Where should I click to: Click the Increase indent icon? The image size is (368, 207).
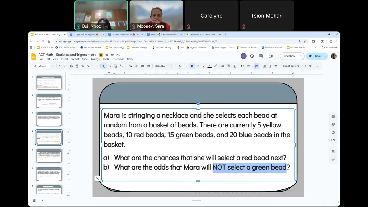270,66
